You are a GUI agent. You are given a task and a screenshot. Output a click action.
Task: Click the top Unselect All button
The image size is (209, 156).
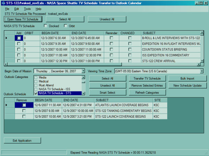click(x=107, y=19)
